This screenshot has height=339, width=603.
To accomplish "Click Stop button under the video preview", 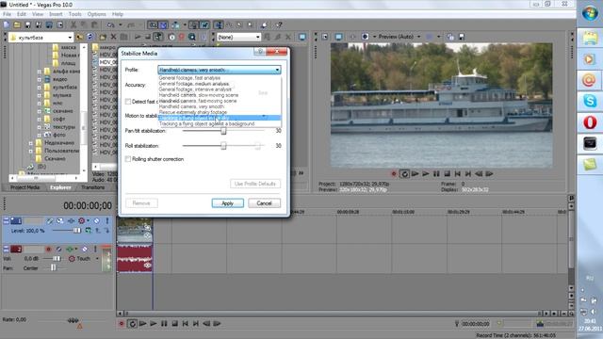I will pos(447,173).
